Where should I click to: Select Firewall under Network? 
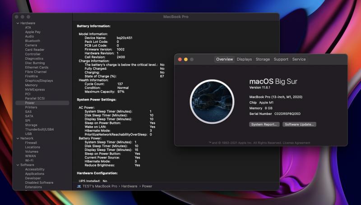point(31,143)
